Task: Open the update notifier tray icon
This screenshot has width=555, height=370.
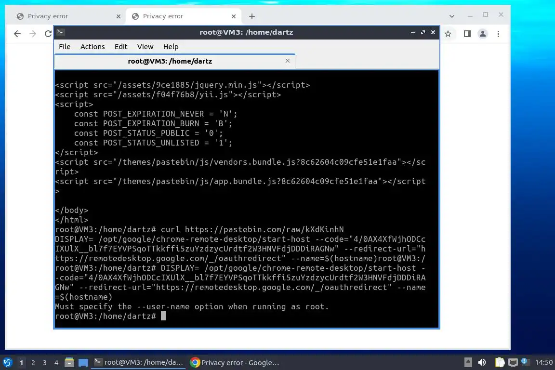Action: click(x=525, y=362)
